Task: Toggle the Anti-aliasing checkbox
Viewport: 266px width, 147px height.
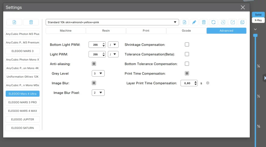Action: (x=94, y=64)
